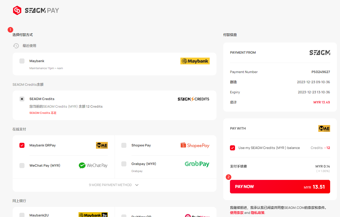Click payment number P50249627

321,72
